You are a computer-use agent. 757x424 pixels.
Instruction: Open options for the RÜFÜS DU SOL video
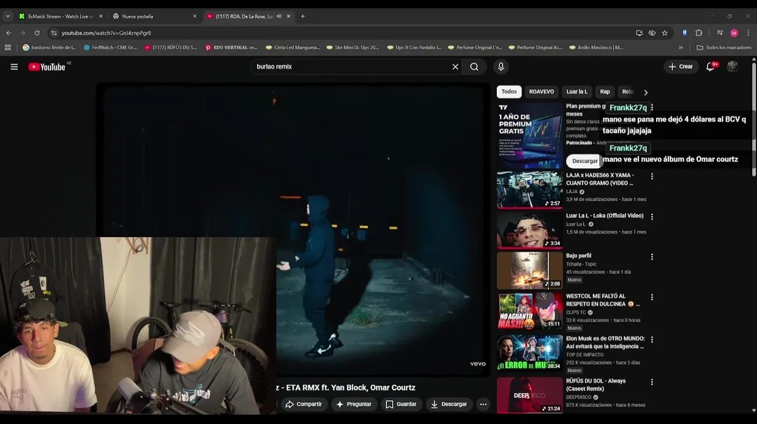(x=652, y=382)
